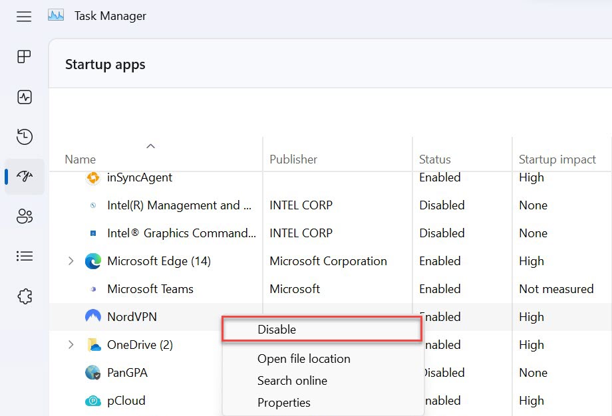Click High startup impact of Microsoft Edge
Screen dimensions: 612x416
click(x=532, y=261)
